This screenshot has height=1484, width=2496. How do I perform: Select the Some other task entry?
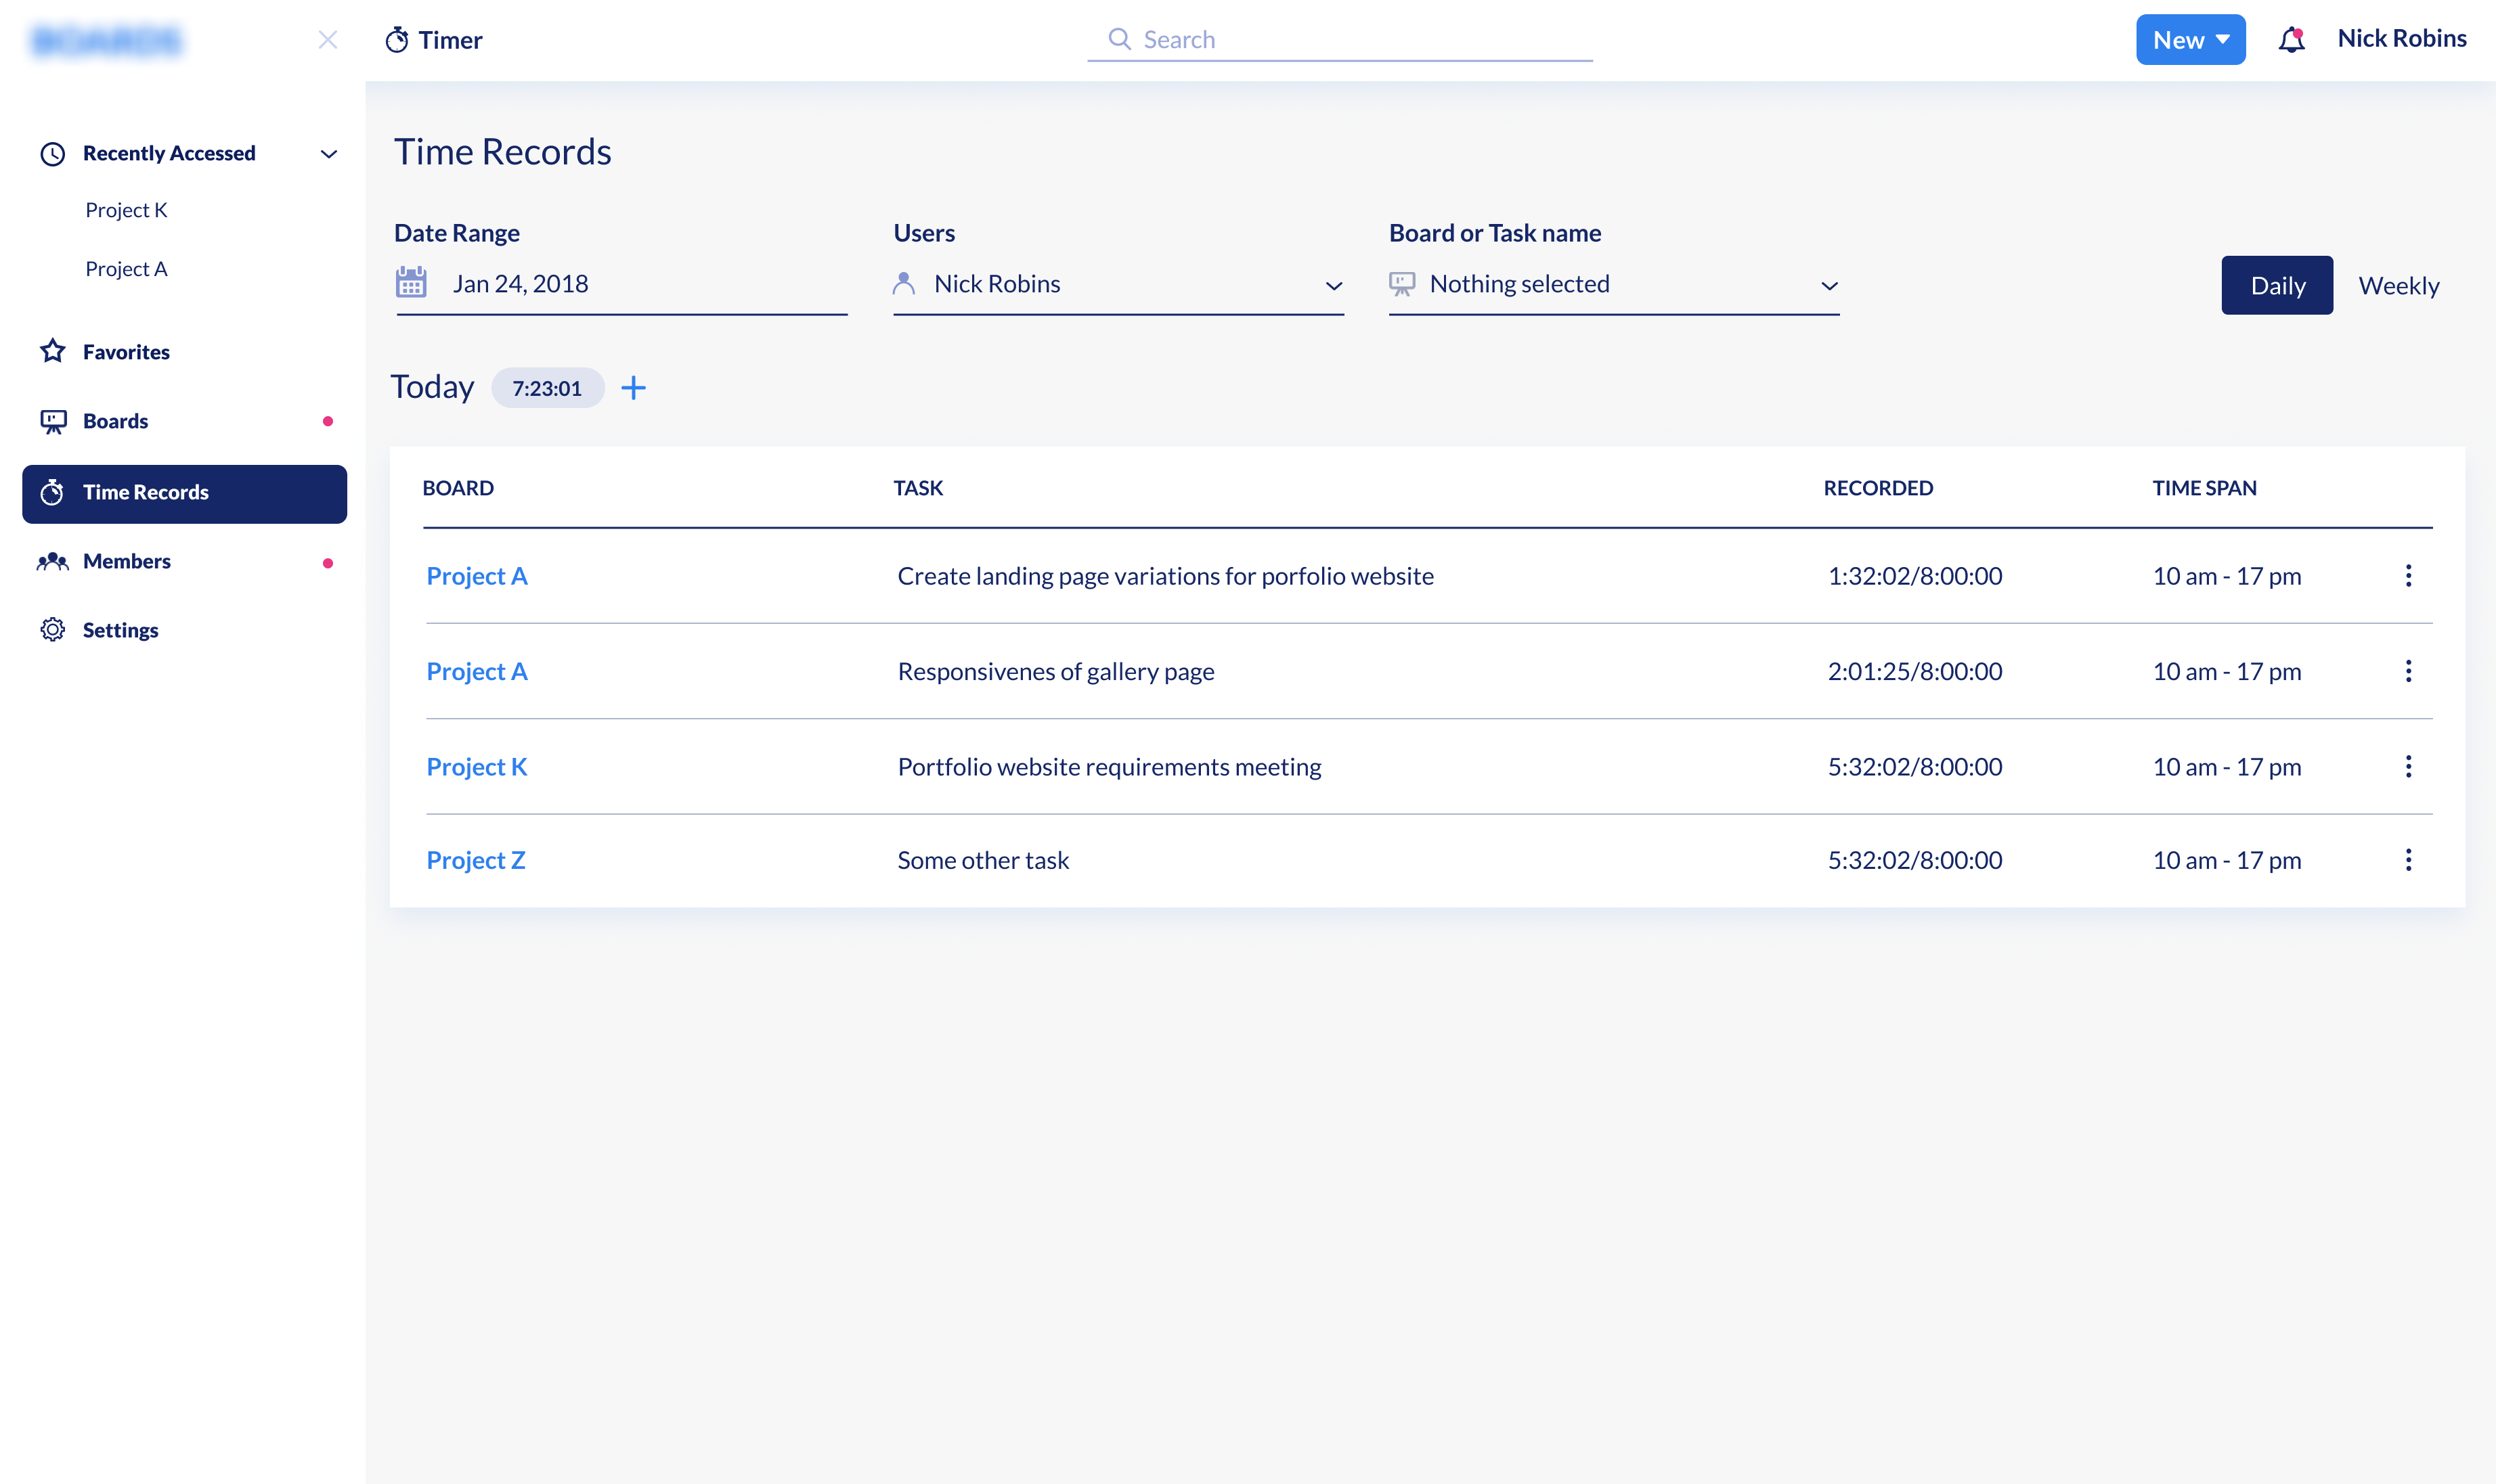click(x=982, y=860)
